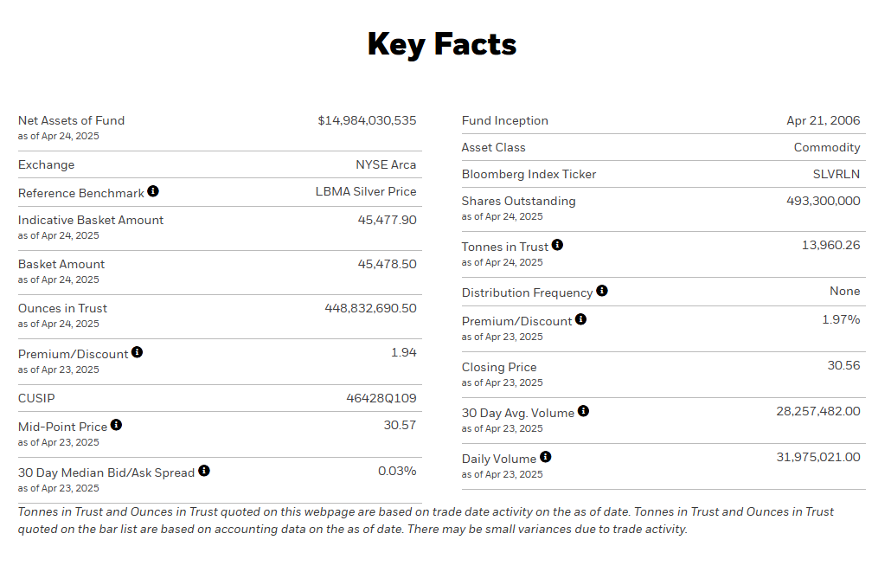Click Premium/Discount info icon in the 1.94 row
This screenshot has height=572, width=891.
coord(138,352)
